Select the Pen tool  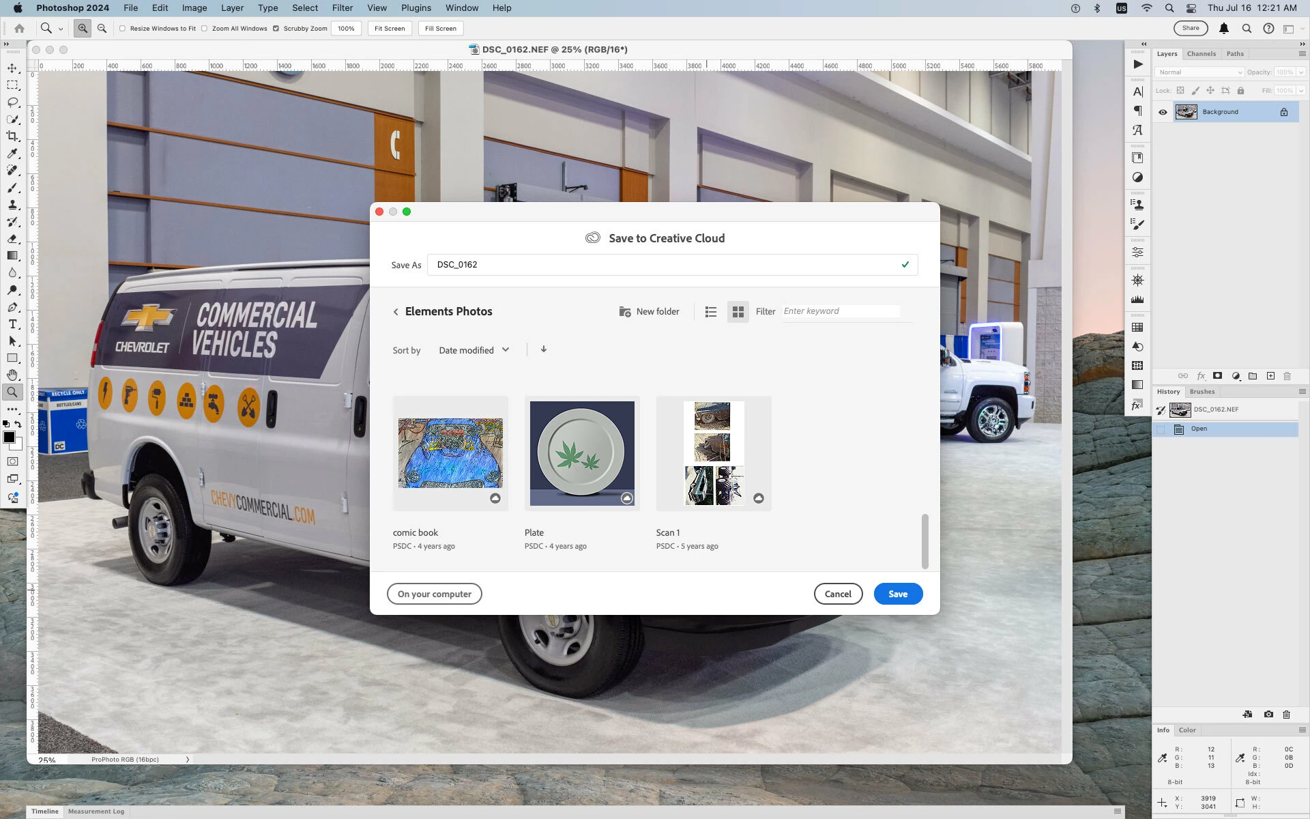[x=12, y=307]
